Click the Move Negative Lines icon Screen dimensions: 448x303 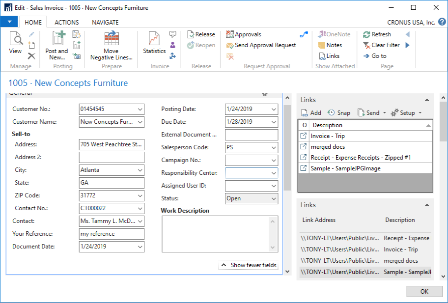pyautogui.click(x=112, y=39)
